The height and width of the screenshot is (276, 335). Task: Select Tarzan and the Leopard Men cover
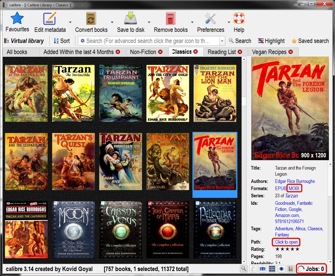[26, 162]
